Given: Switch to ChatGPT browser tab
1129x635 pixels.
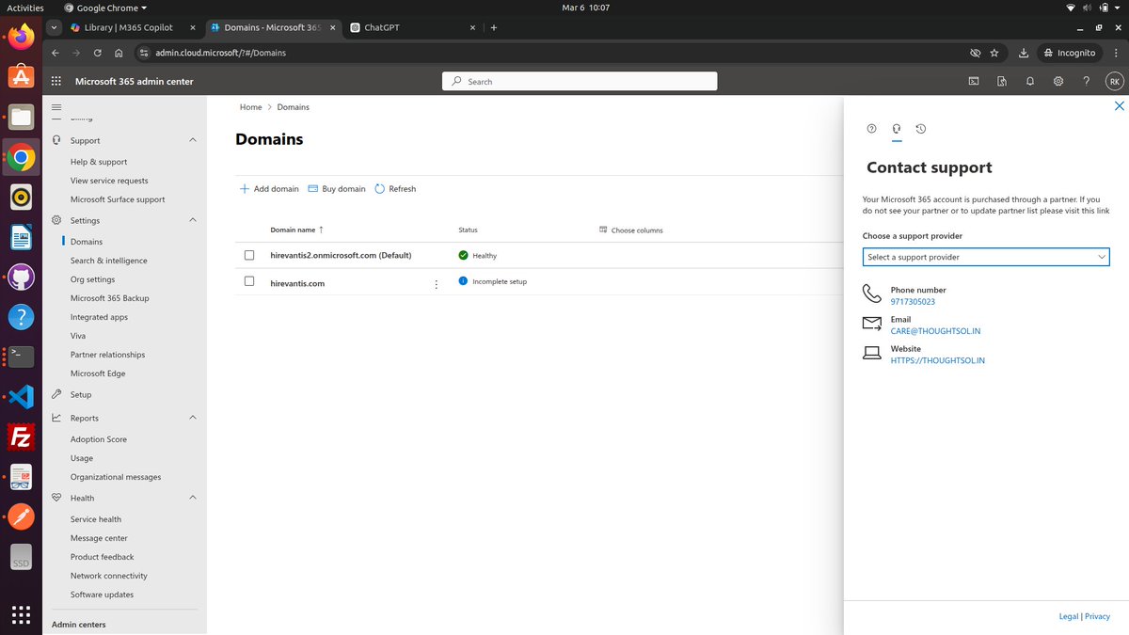Looking at the screenshot, I should click(410, 27).
